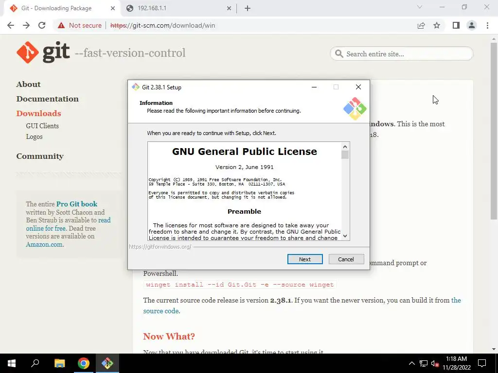Open the Documentation link
Viewport: 498px width, 373px height.
[x=47, y=99]
